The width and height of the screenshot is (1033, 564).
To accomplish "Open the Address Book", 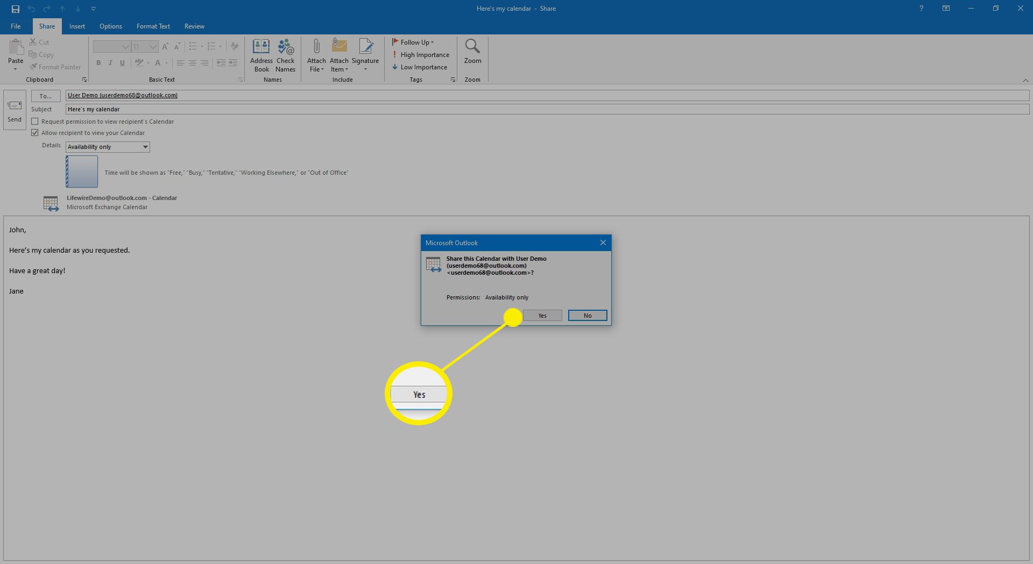I will pos(261,55).
